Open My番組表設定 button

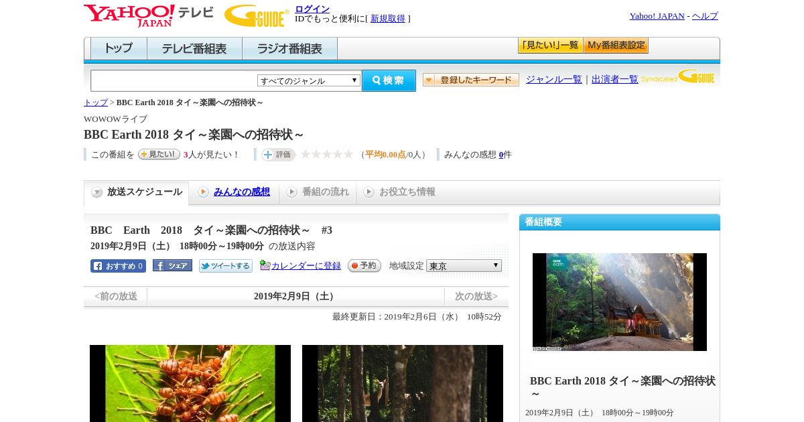[616, 46]
